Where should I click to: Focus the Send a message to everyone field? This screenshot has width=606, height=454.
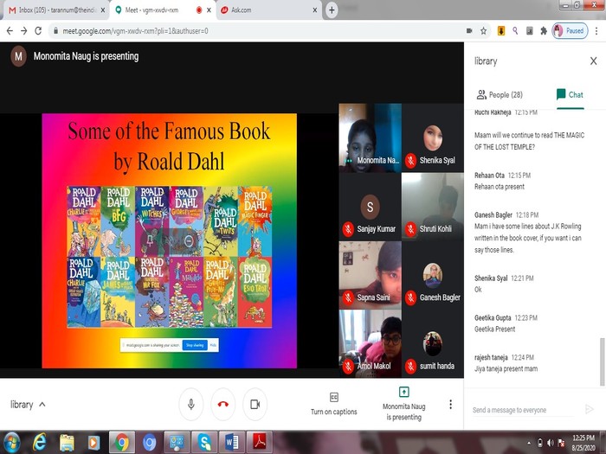tap(523, 410)
